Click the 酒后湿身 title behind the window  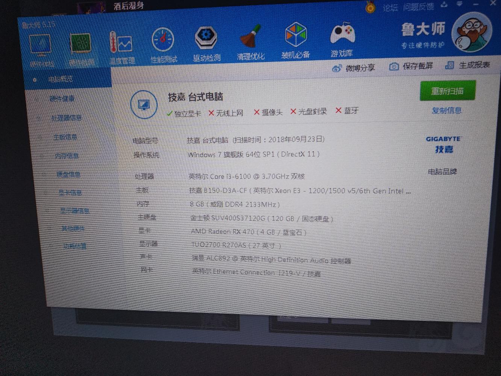pos(129,6)
